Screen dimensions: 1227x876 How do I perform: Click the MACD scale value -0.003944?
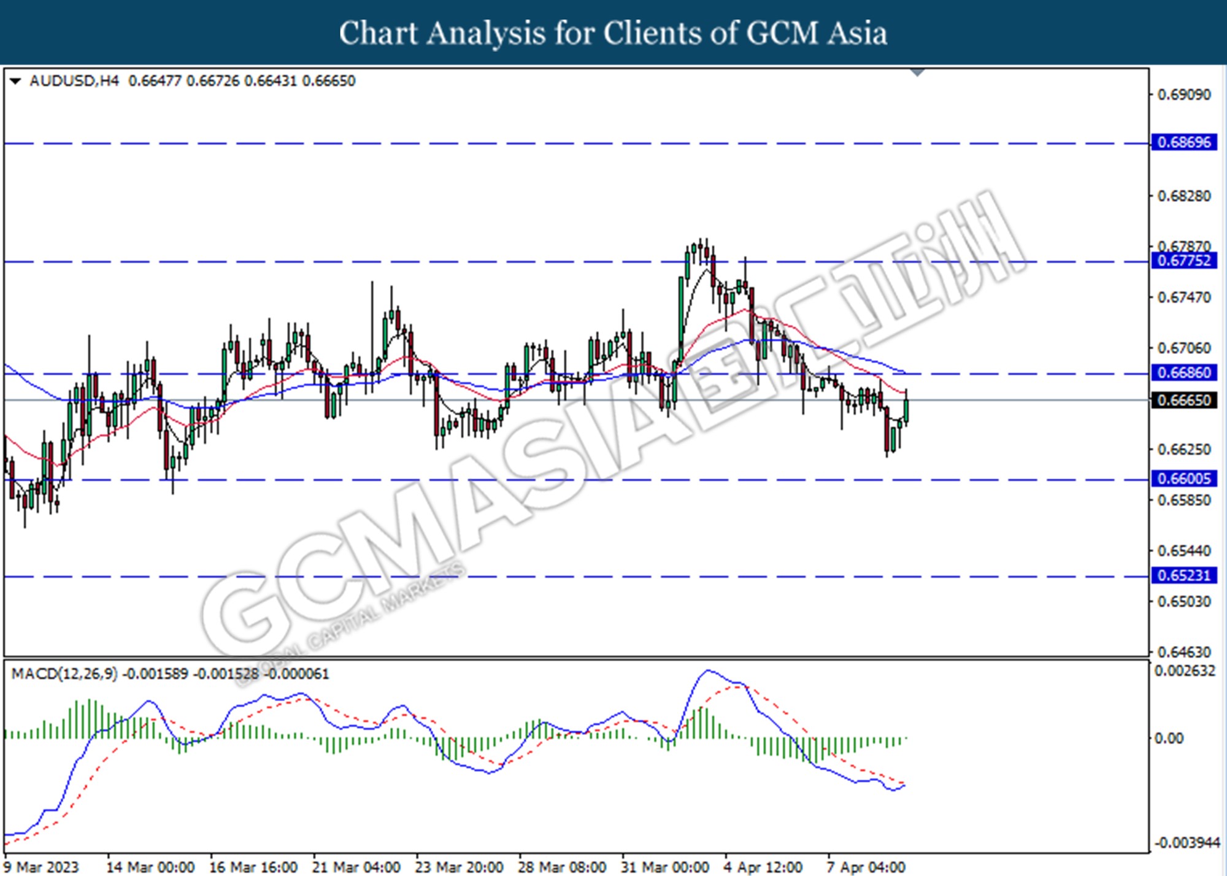[1188, 843]
